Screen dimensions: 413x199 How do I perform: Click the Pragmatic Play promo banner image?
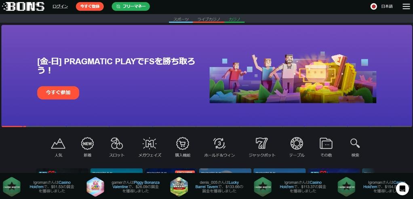pyautogui.click(x=293, y=78)
